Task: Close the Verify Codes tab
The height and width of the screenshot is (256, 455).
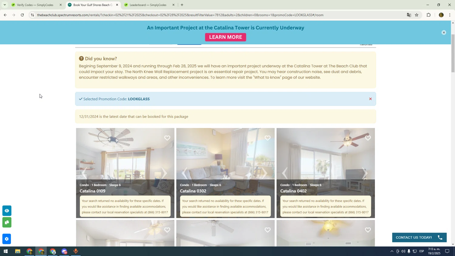Action: click(60, 5)
